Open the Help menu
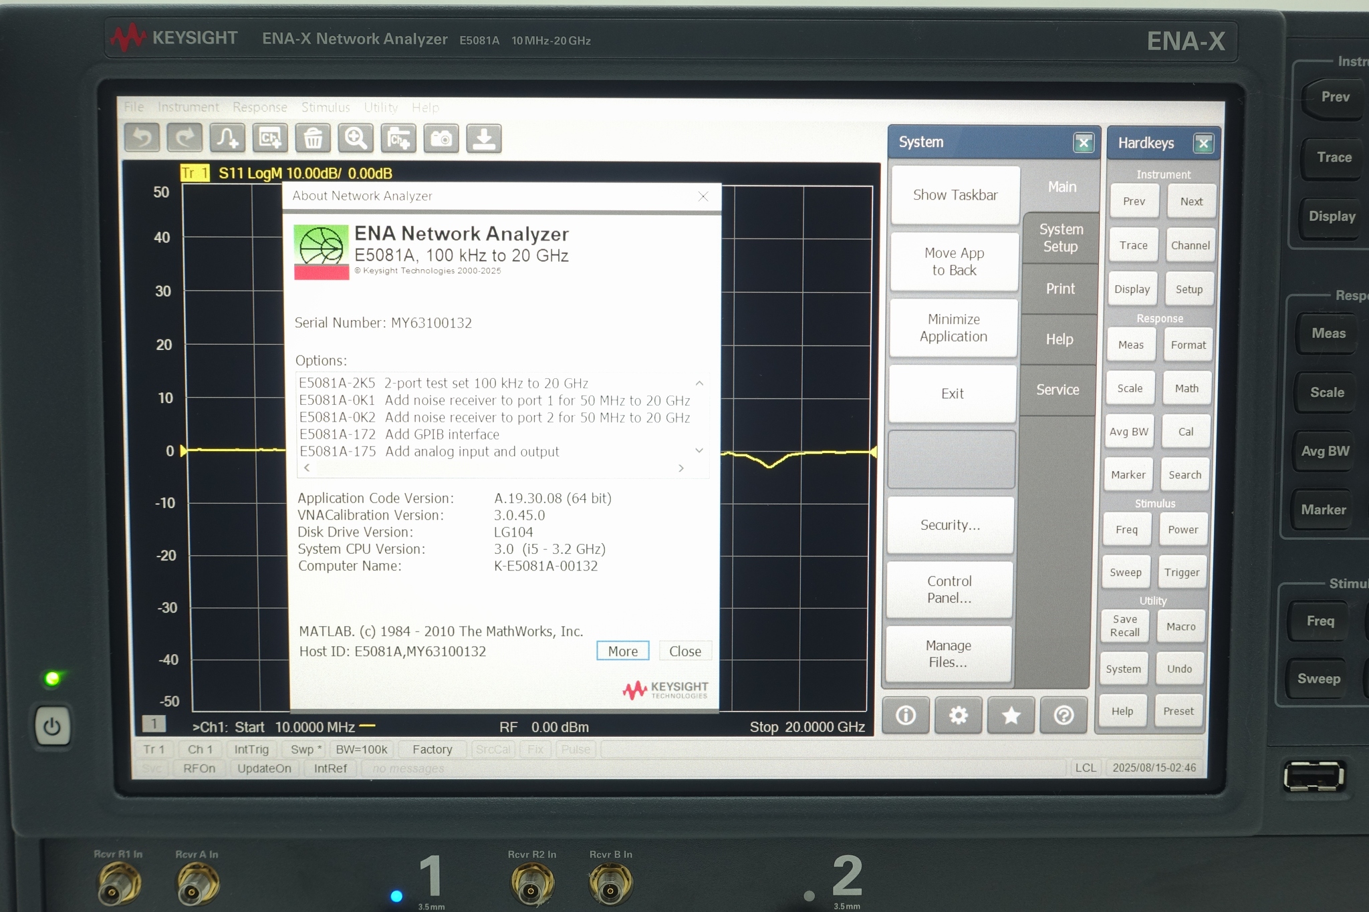 [x=425, y=107]
